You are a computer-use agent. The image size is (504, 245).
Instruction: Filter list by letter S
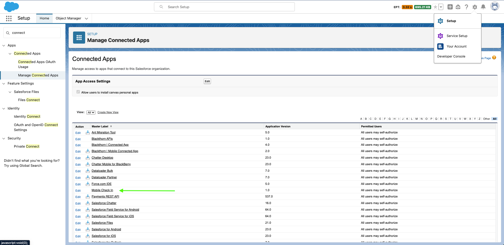446,119
